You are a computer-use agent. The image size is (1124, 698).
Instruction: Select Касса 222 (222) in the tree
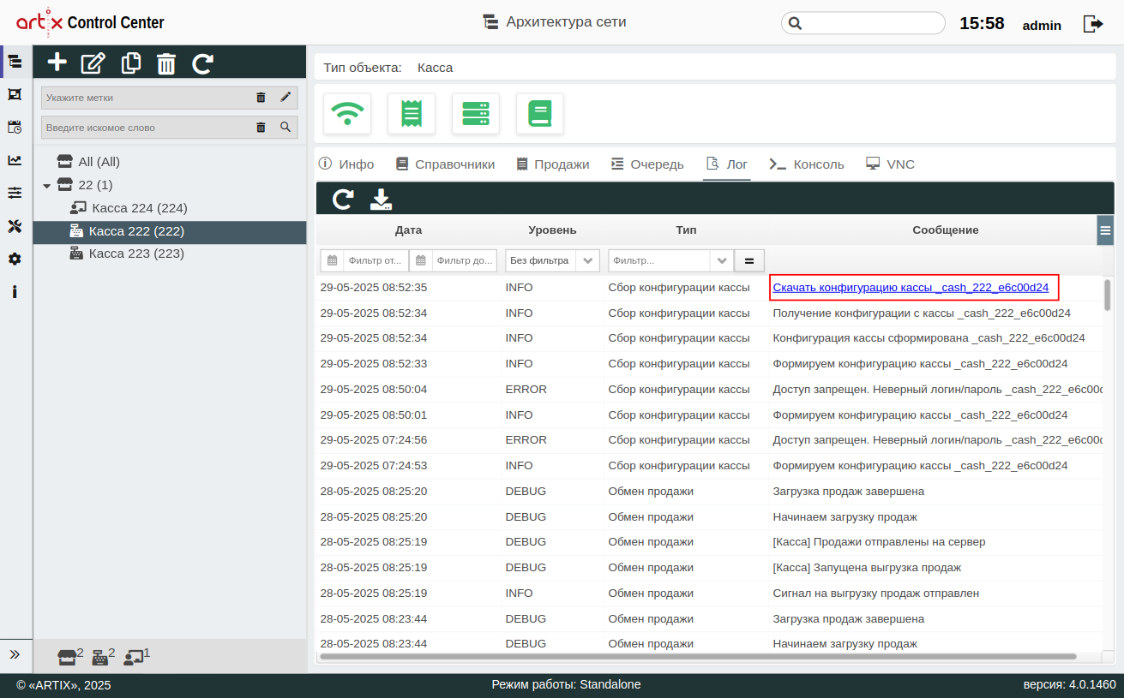point(170,231)
